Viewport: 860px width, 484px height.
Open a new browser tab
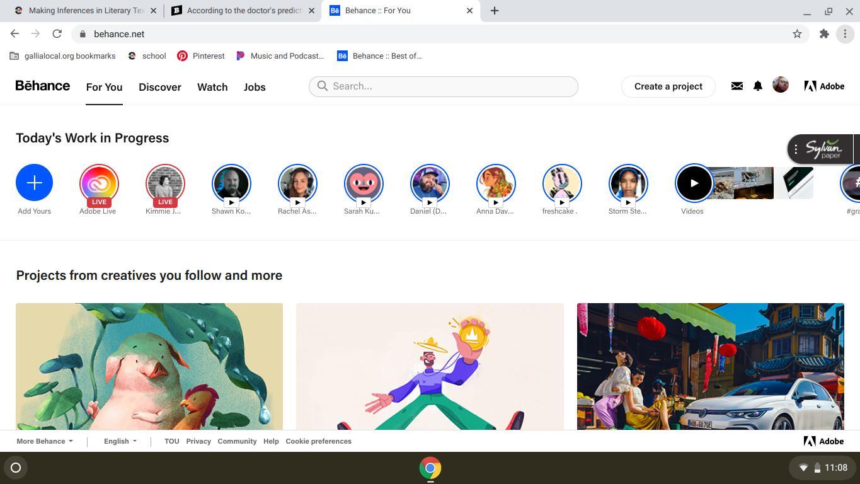pyautogui.click(x=495, y=11)
